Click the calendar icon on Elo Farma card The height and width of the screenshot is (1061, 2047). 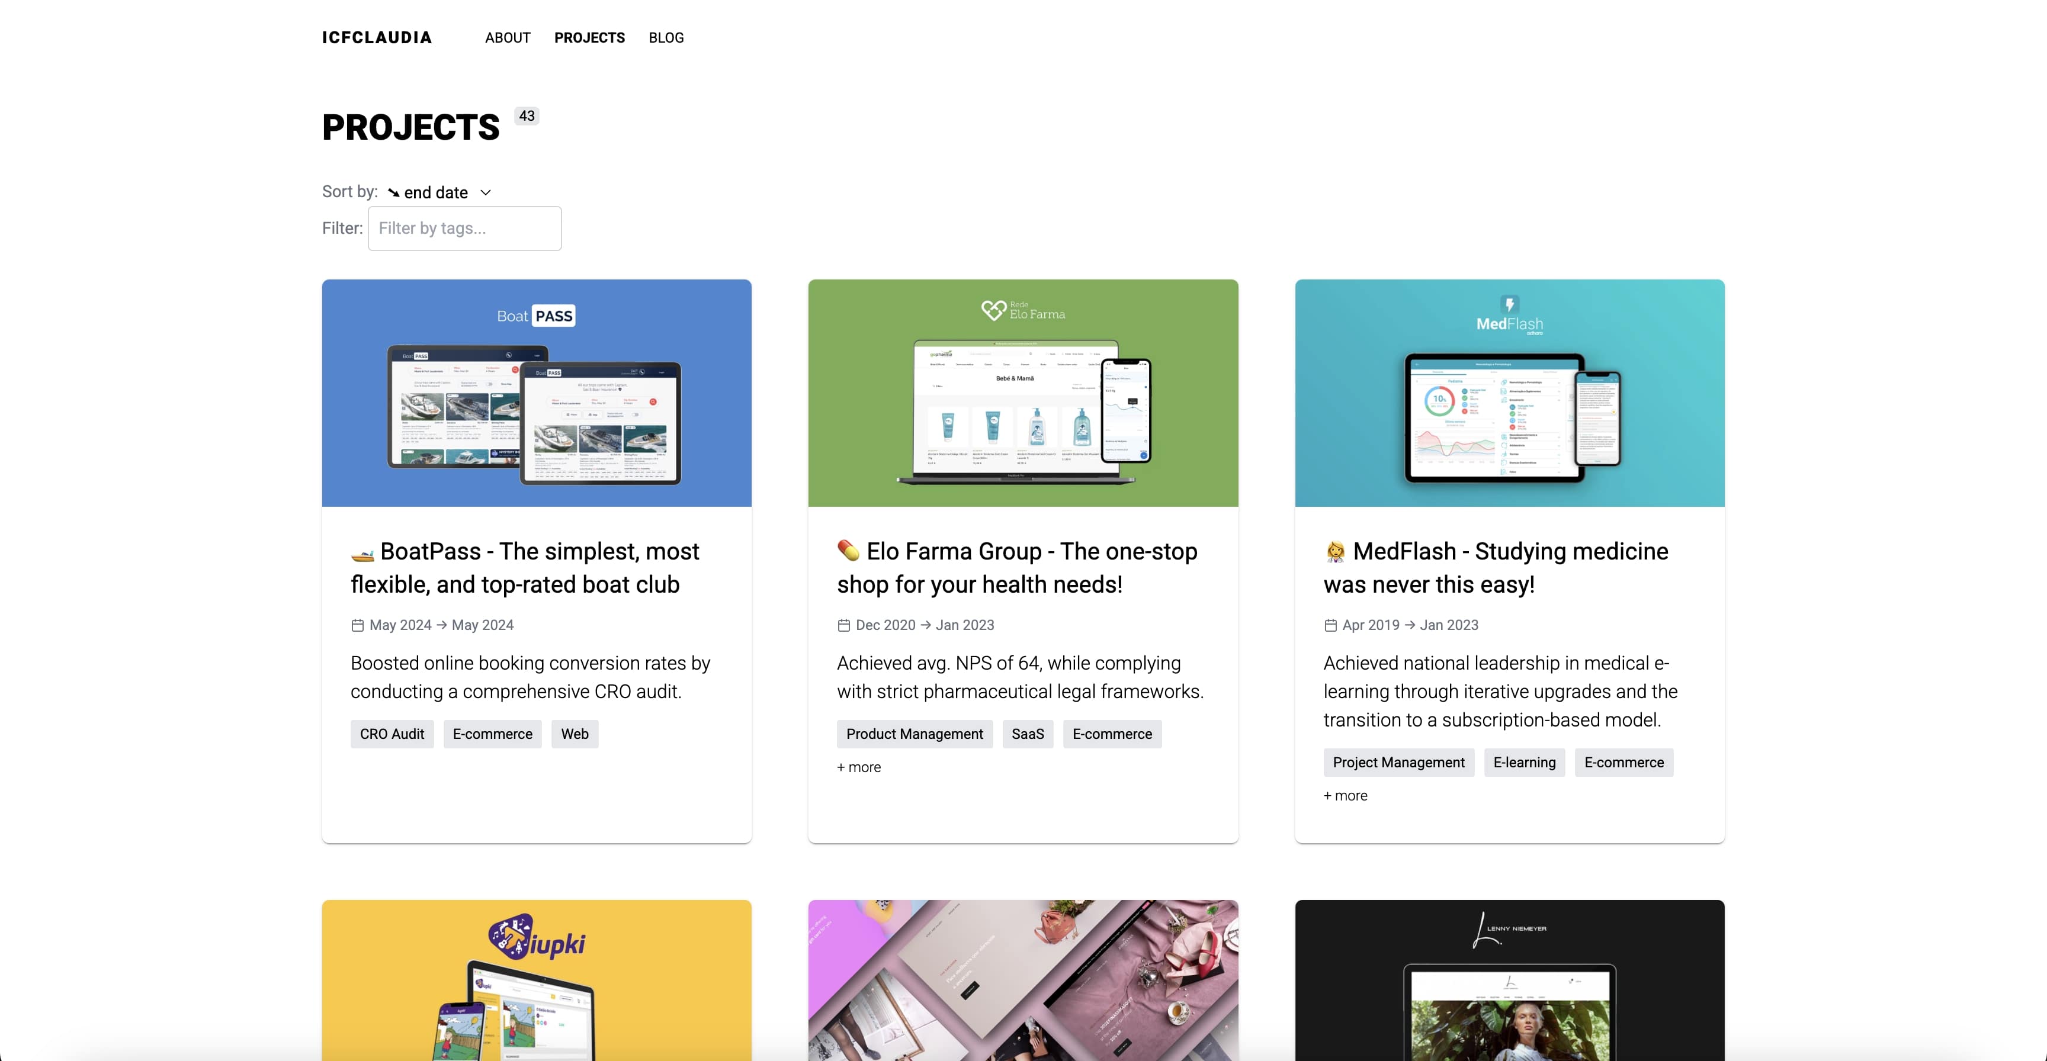tap(844, 625)
